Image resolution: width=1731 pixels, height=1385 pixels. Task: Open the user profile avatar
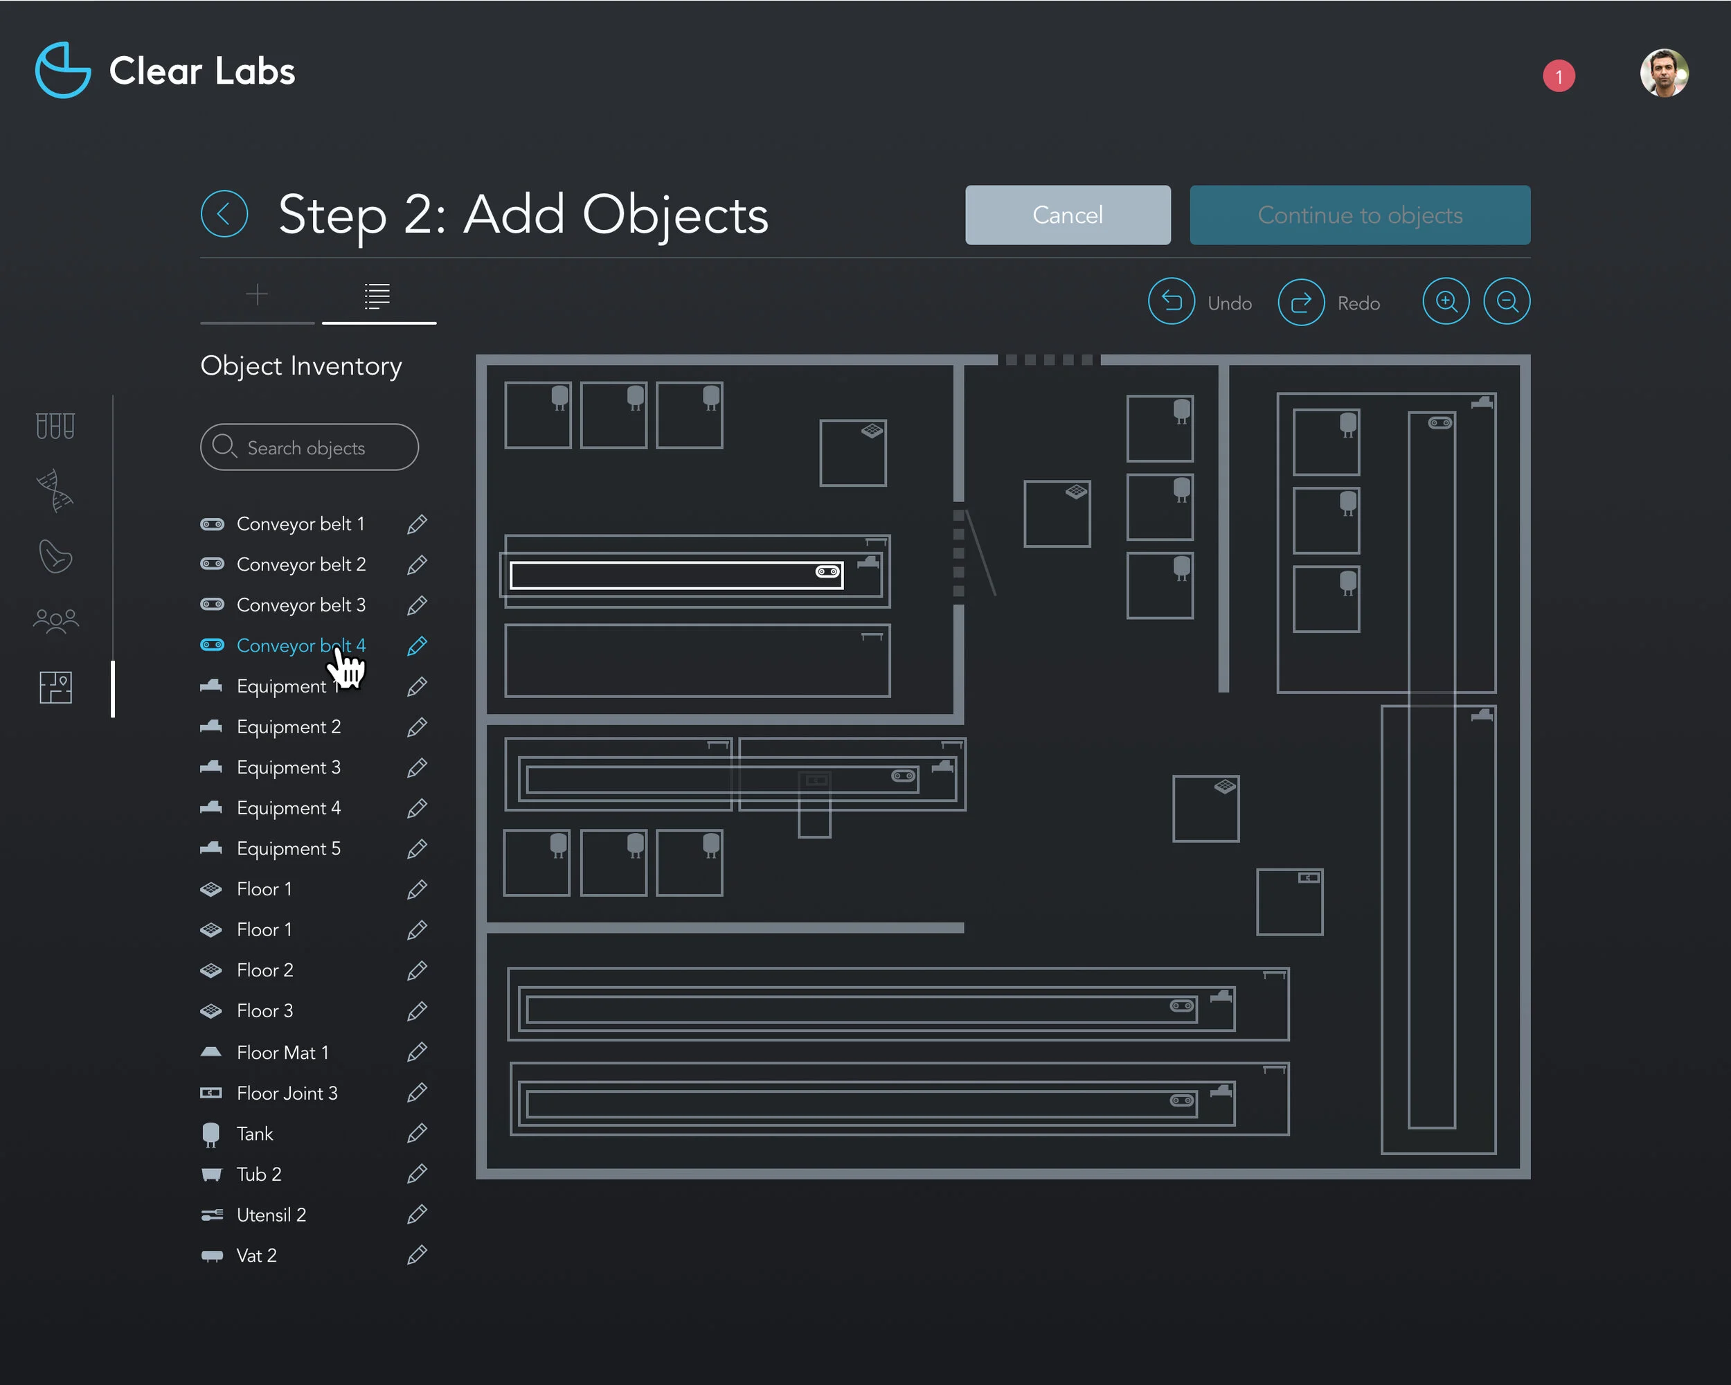1664,73
